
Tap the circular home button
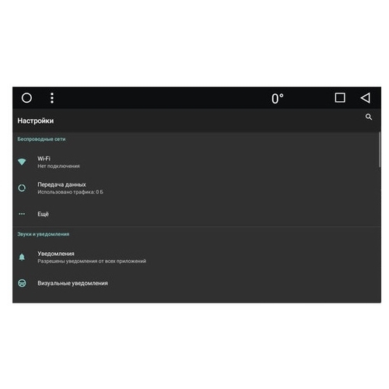[26, 98]
